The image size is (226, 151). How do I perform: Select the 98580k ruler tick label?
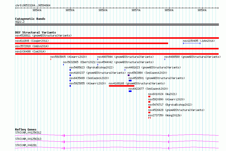[169, 10]
